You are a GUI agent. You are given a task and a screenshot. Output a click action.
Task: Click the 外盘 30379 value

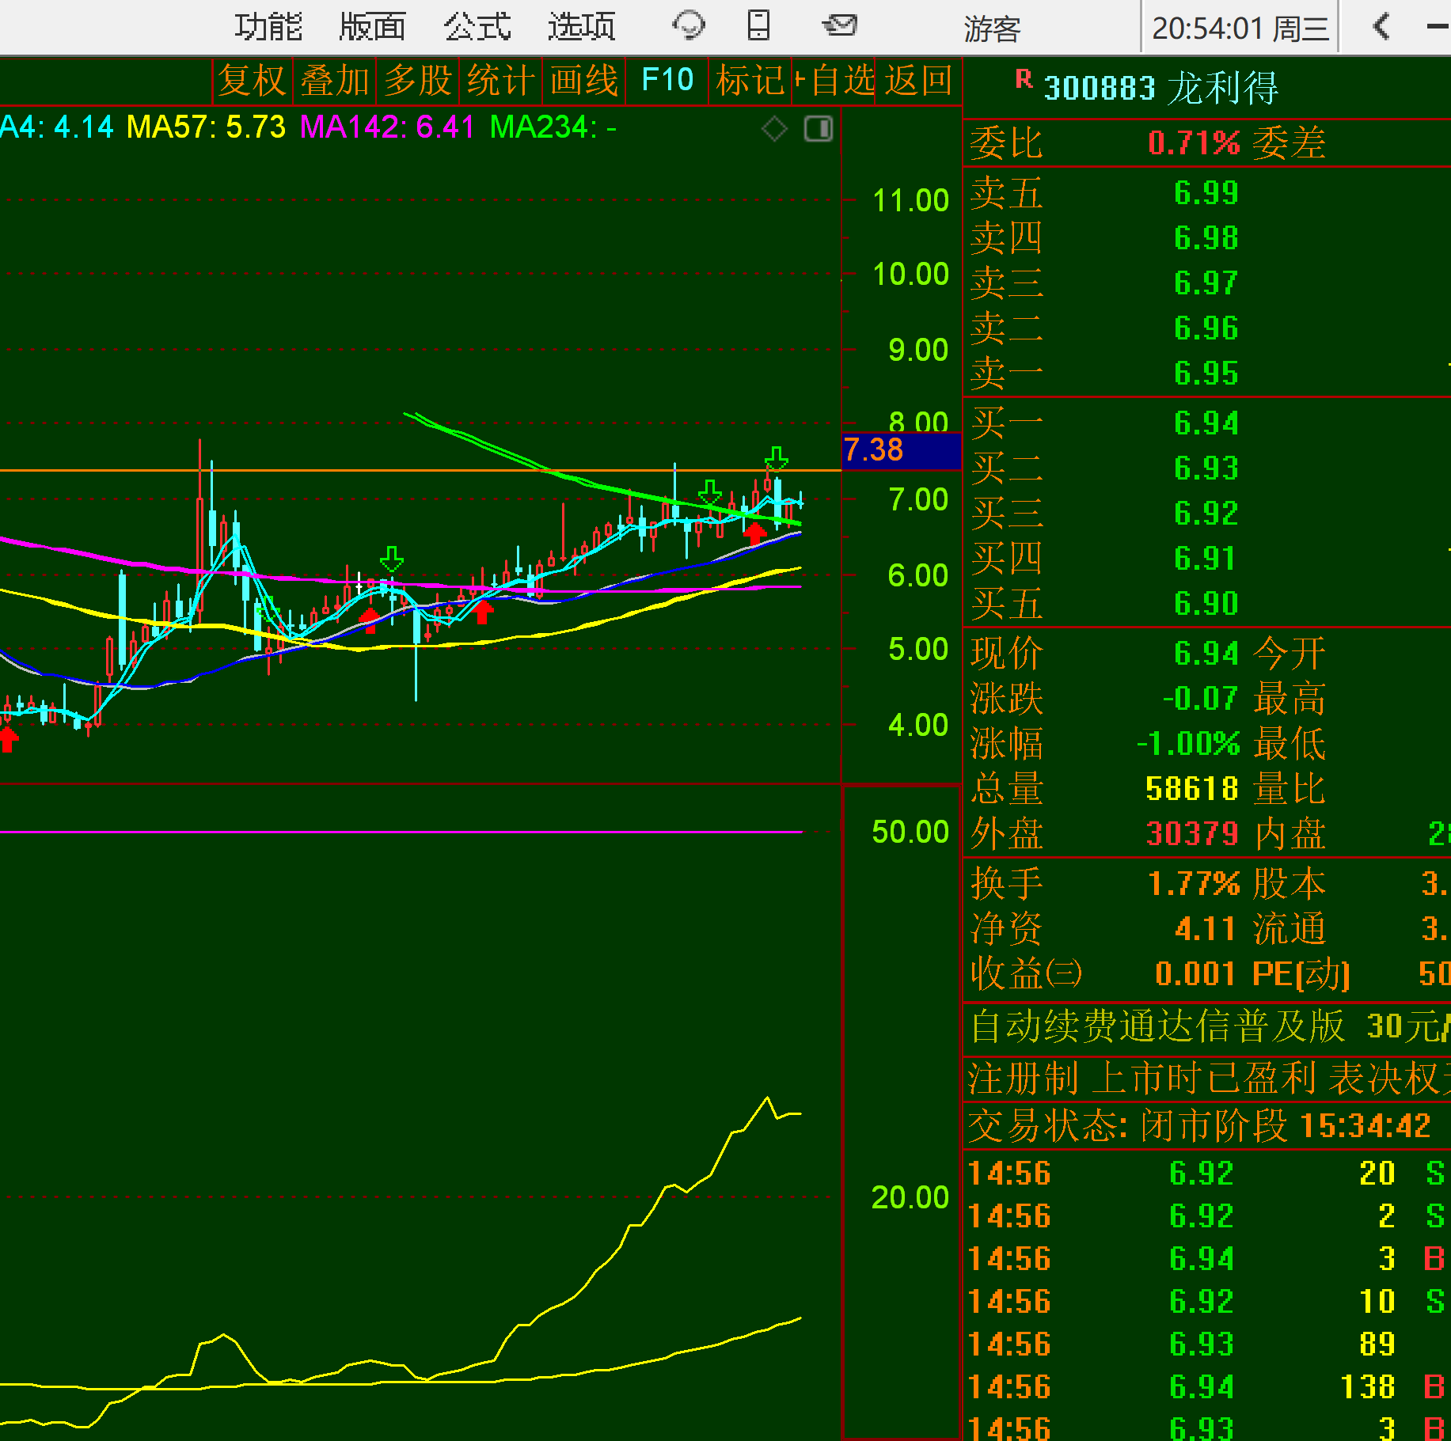pos(1192,834)
